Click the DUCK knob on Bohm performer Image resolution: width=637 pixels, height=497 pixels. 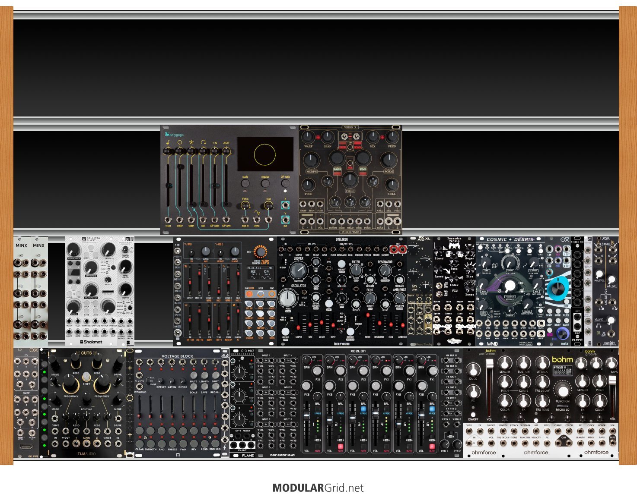pos(473,369)
